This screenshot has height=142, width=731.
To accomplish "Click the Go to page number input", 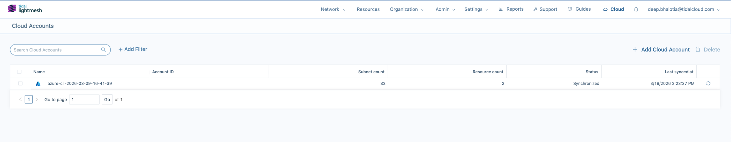I will click(x=84, y=99).
